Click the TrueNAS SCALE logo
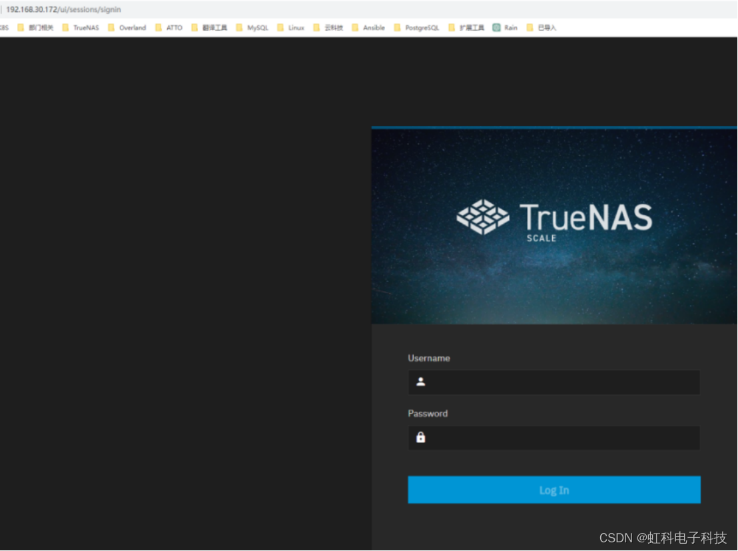The height and width of the screenshot is (551, 738). 554,219
